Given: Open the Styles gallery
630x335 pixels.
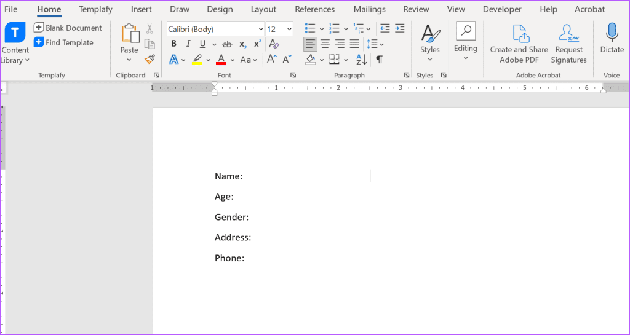Looking at the screenshot, I should [430, 42].
